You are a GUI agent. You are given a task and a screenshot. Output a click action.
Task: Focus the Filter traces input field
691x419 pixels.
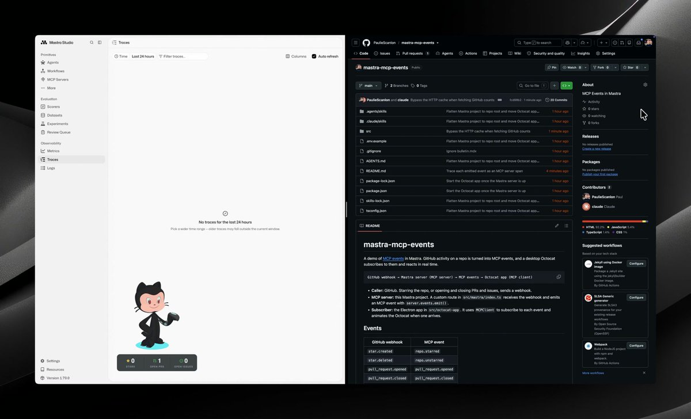pos(183,56)
